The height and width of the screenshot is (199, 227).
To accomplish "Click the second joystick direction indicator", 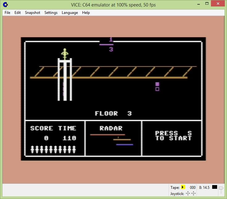I will pyautogui.click(x=193, y=193).
